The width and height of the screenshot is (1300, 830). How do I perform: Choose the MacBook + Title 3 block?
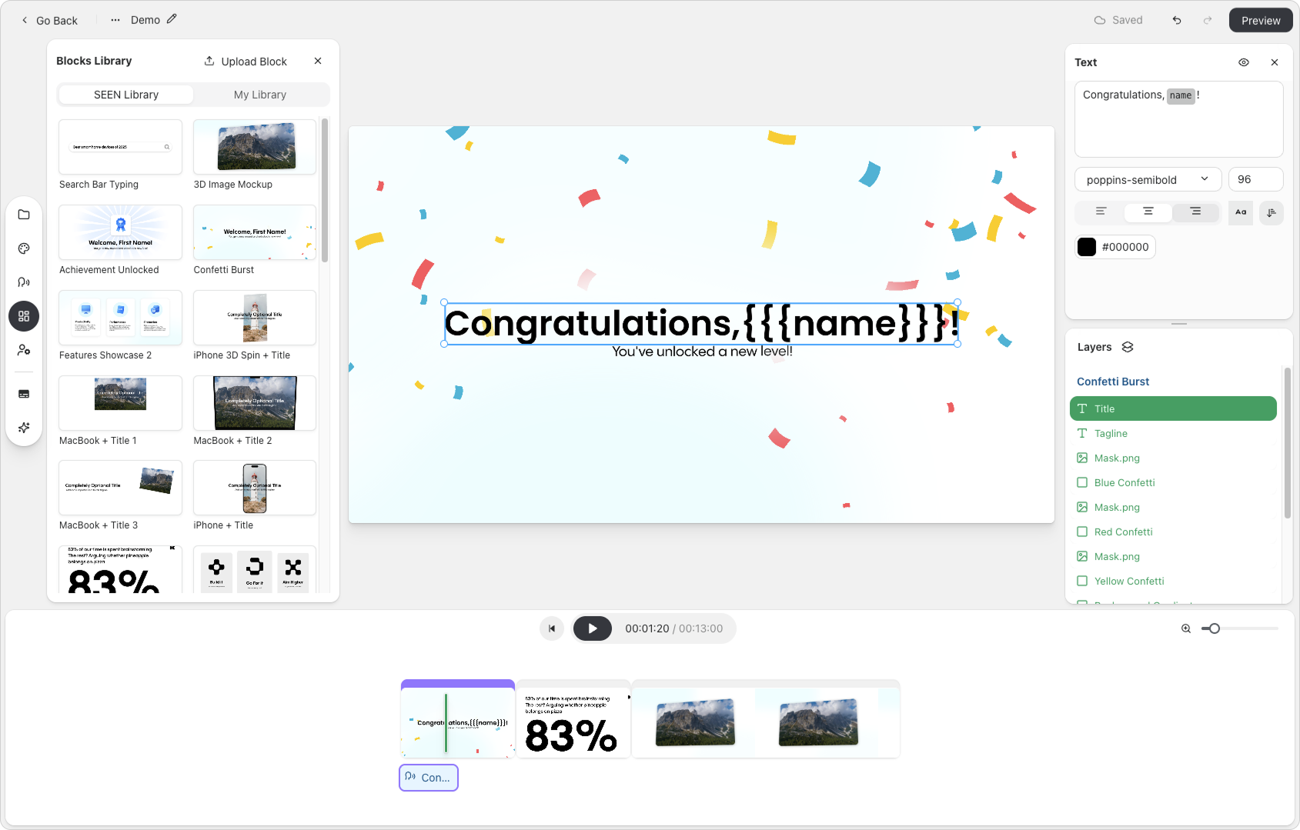(x=120, y=488)
